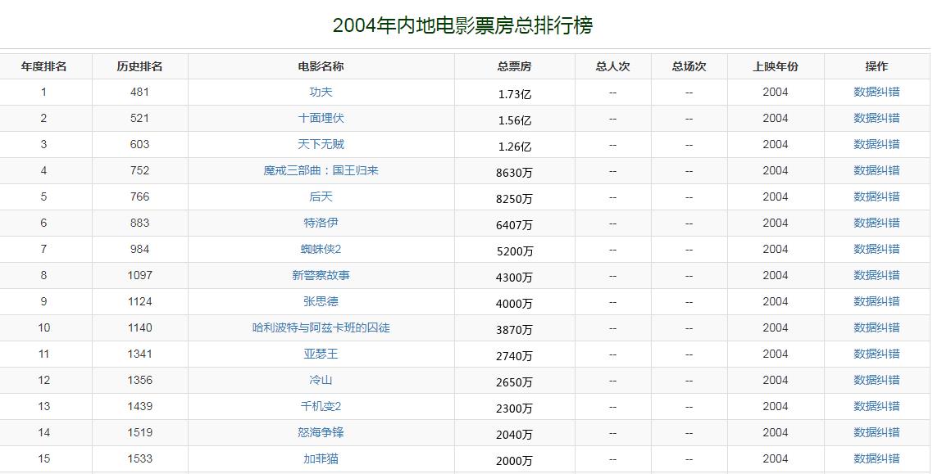Open 哈利波特与阿兹卡班的囚徒 movie link
Screen dimensions: 951x474
(321, 327)
